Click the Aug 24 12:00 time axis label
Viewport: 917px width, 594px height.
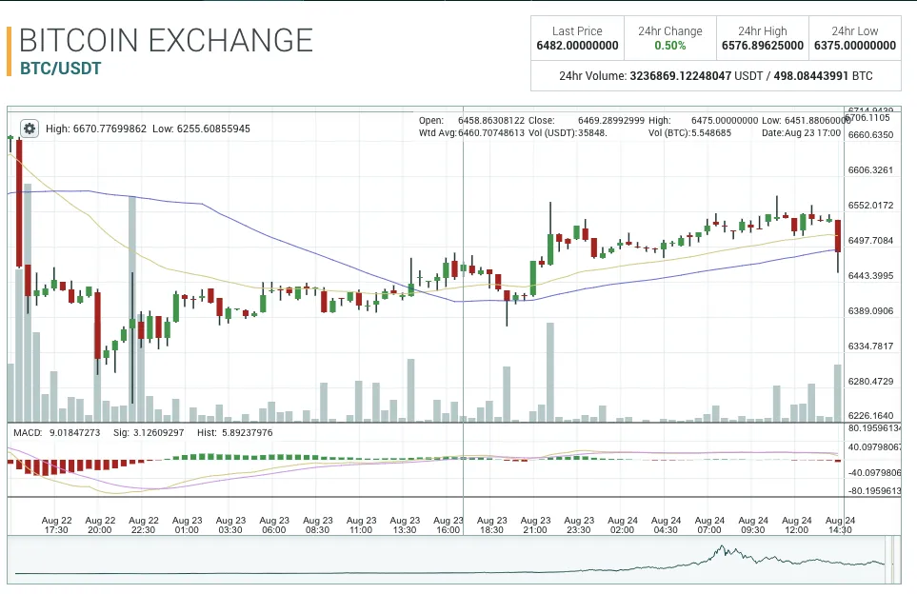pyautogui.click(x=796, y=525)
